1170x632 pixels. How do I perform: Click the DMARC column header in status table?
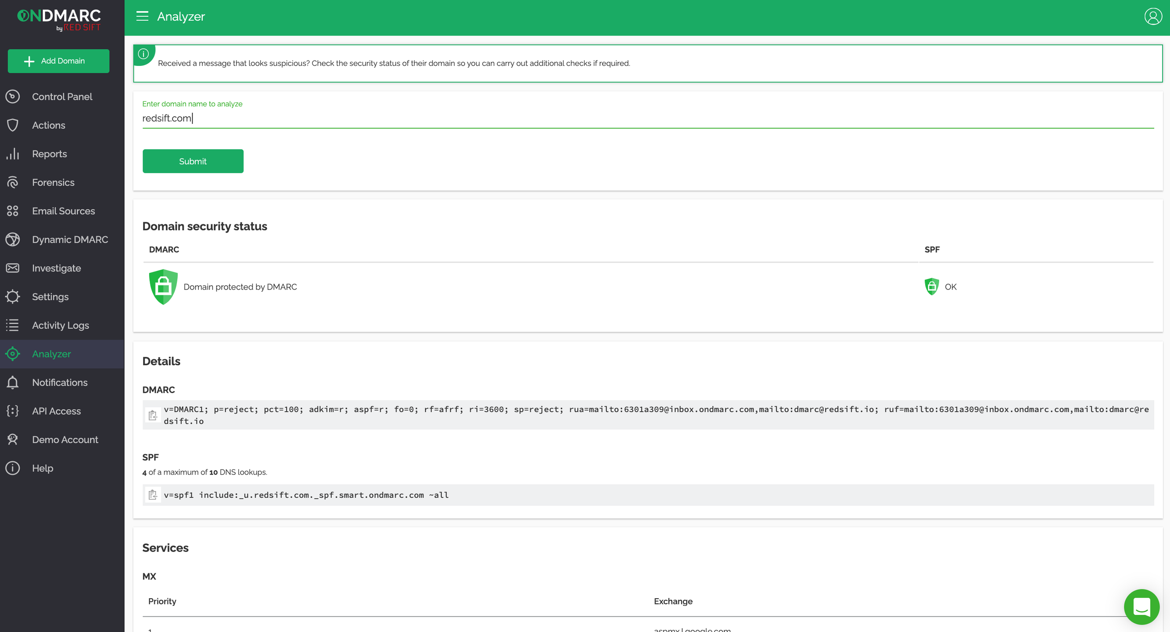click(164, 249)
